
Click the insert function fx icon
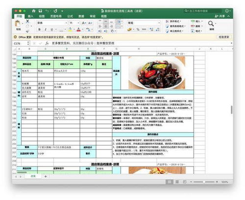click(x=47, y=43)
